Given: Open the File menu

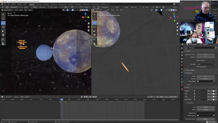Looking at the screenshot, I should click(x=5, y=4).
